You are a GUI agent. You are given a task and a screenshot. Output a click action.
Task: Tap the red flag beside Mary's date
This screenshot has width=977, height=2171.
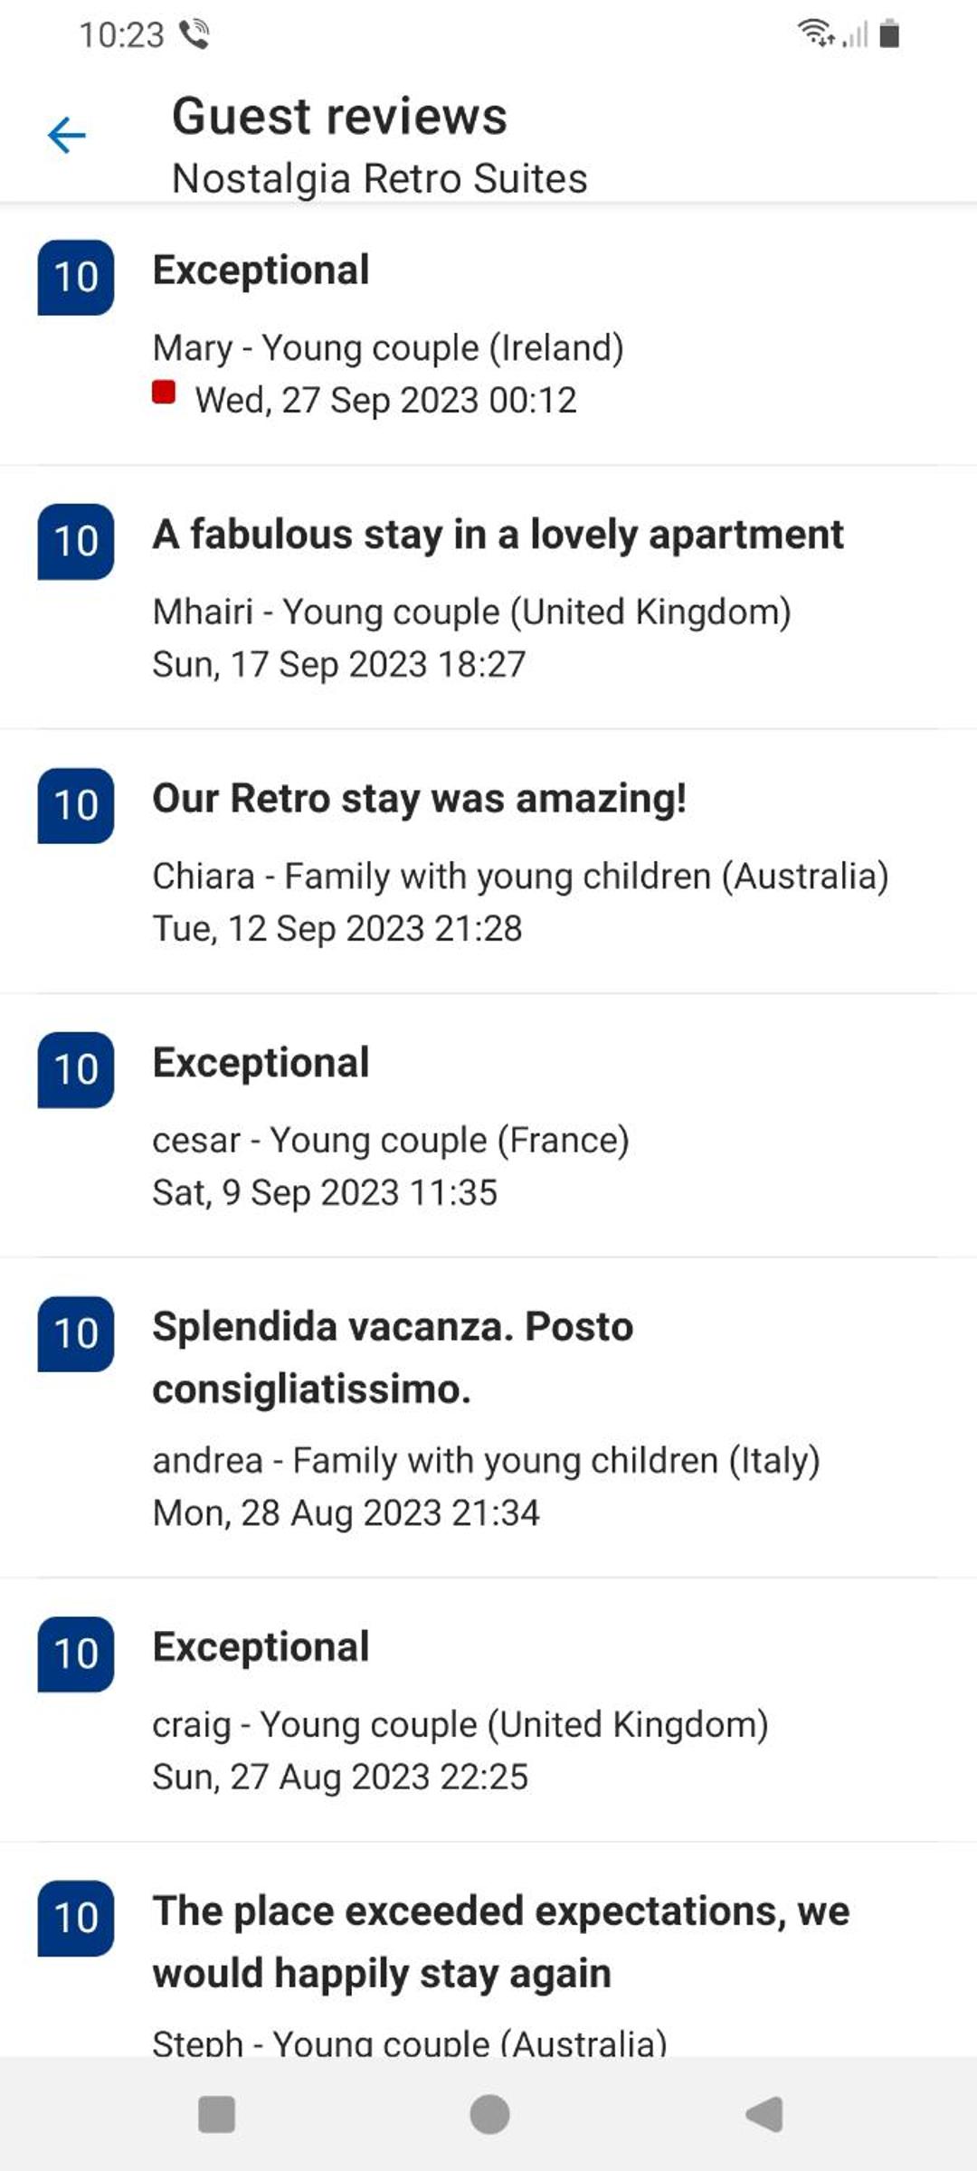click(x=164, y=393)
